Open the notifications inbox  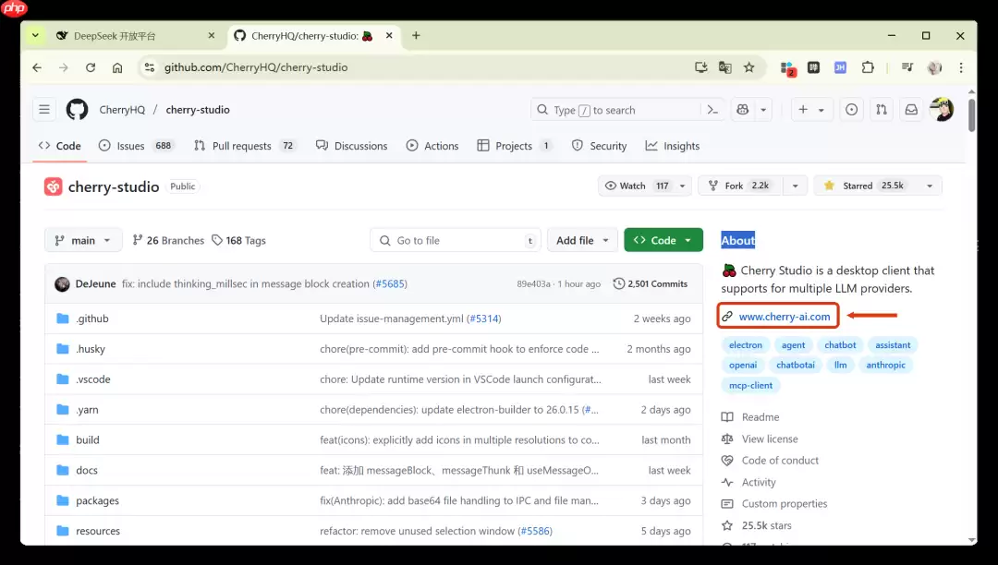pos(911,109)
